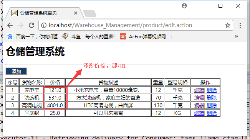Delete the 平底锅 row via 删除
Screen dimensions: 250x139
[x=212, y=113]
